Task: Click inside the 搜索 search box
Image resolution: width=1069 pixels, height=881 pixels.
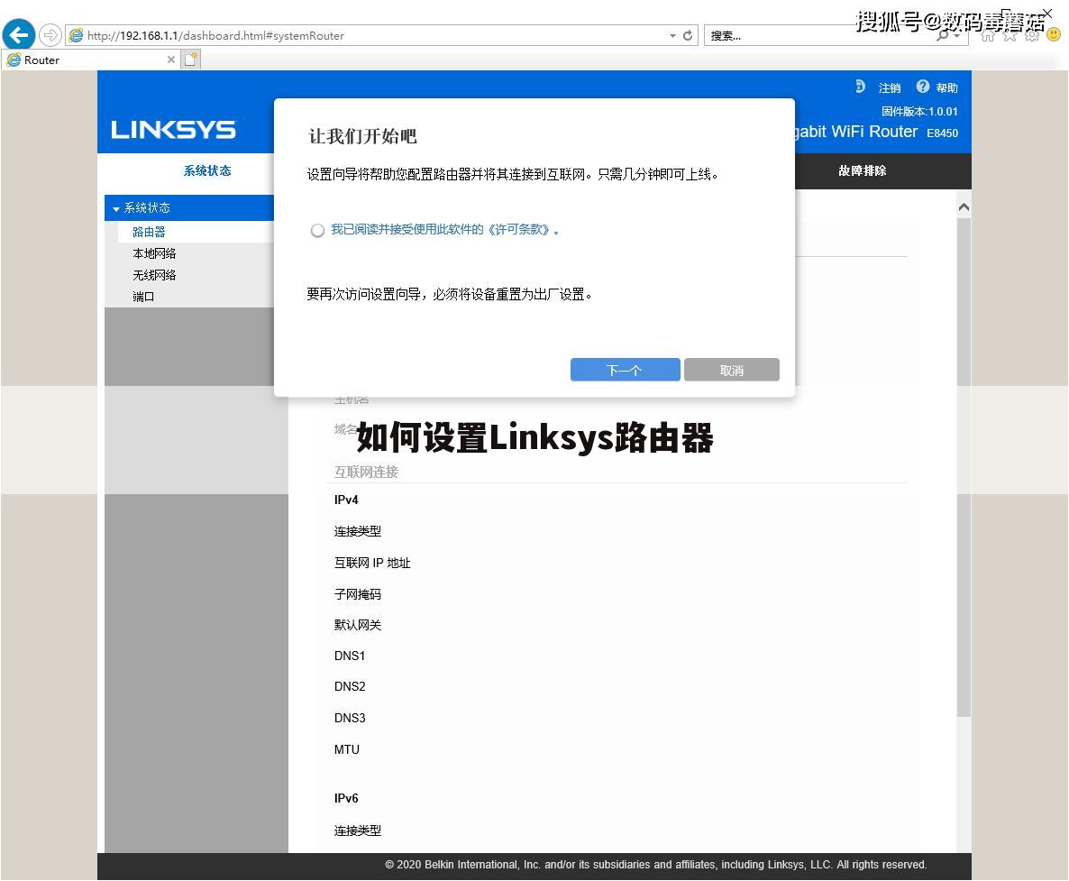Action: click(793, 35)
